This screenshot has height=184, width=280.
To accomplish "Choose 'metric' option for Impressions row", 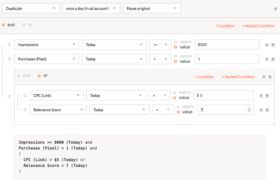I will coord(176,42).
